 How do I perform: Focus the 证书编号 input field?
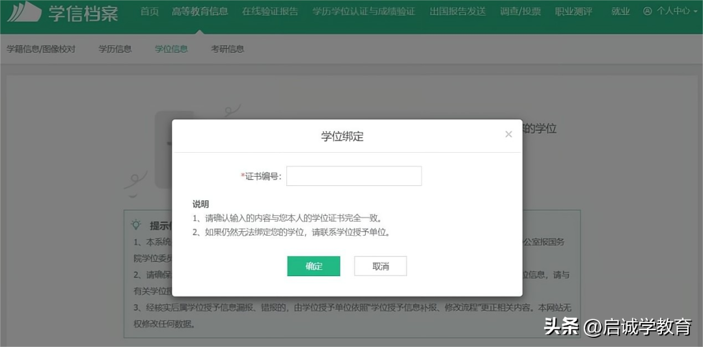coord(353,176)
